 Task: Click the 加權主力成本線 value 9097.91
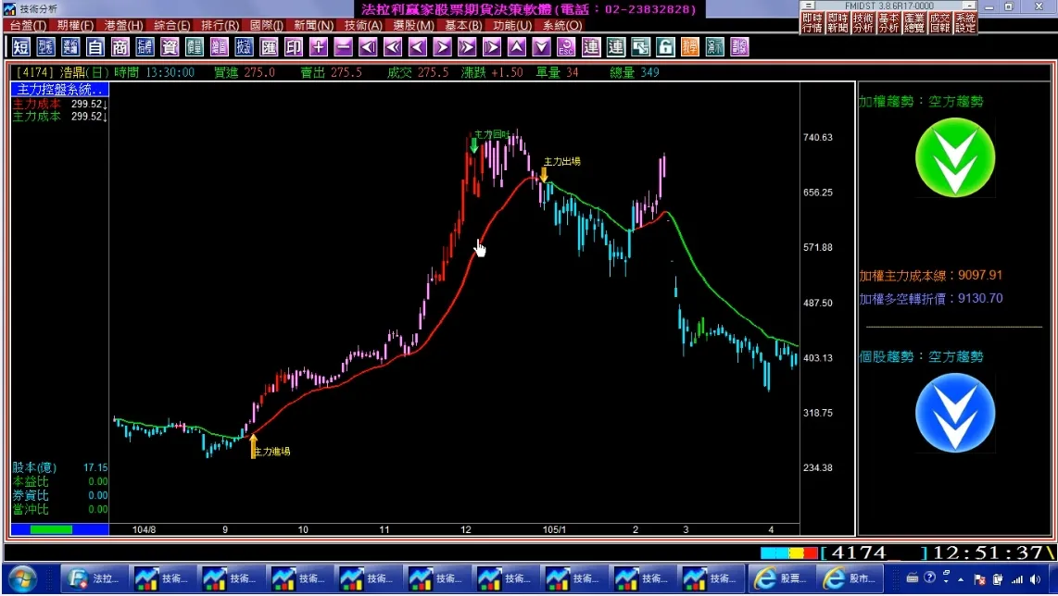click(x=980, y=275)
